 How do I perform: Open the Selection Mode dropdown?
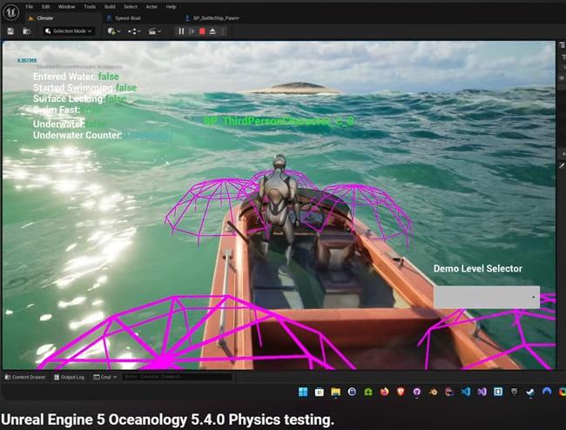(69, 31)
